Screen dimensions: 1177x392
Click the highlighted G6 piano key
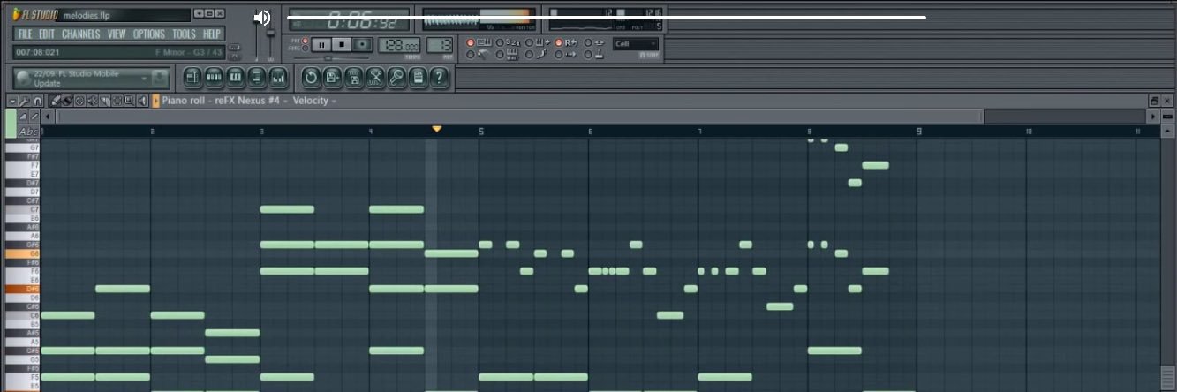(x=22, y=253)
